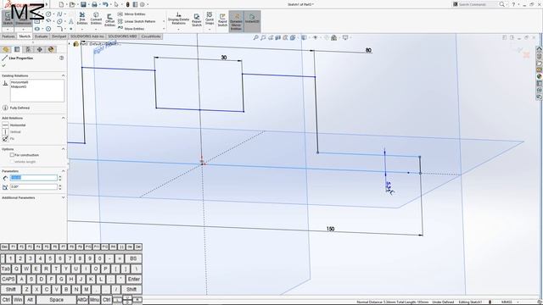
Task: Click the Print icon
Action: (94, 4)
